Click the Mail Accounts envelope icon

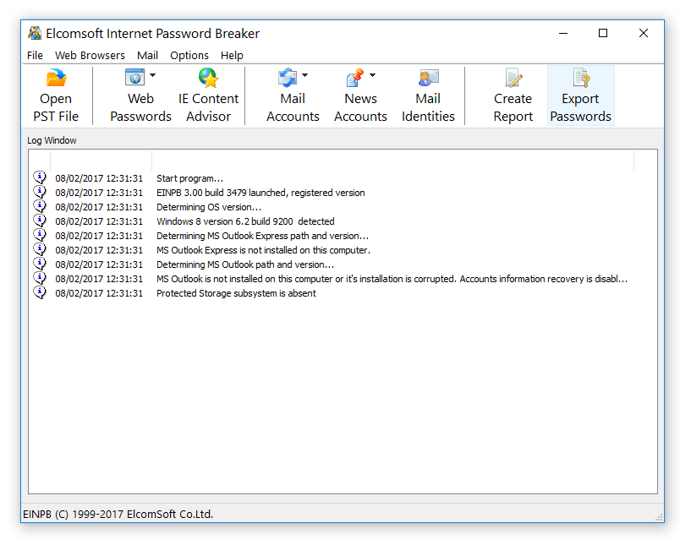click(x=288, y=78)
